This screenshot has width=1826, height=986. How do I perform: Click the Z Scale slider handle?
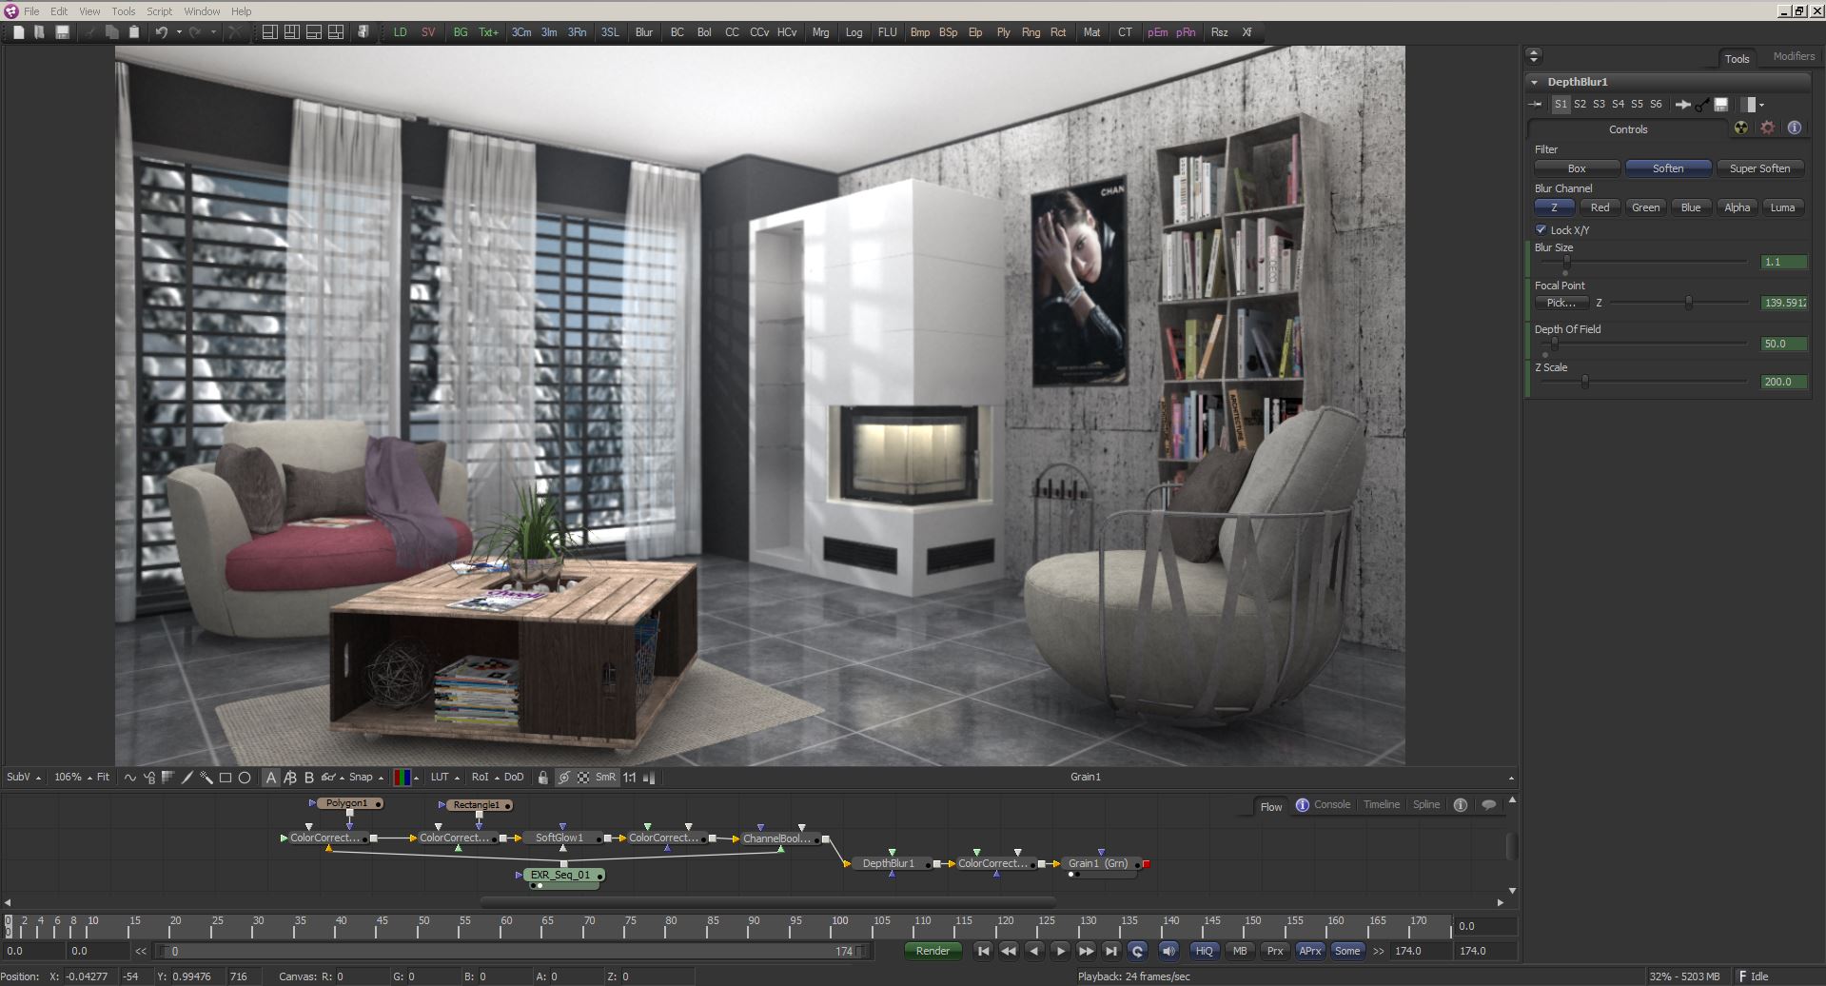point(1584,382)
